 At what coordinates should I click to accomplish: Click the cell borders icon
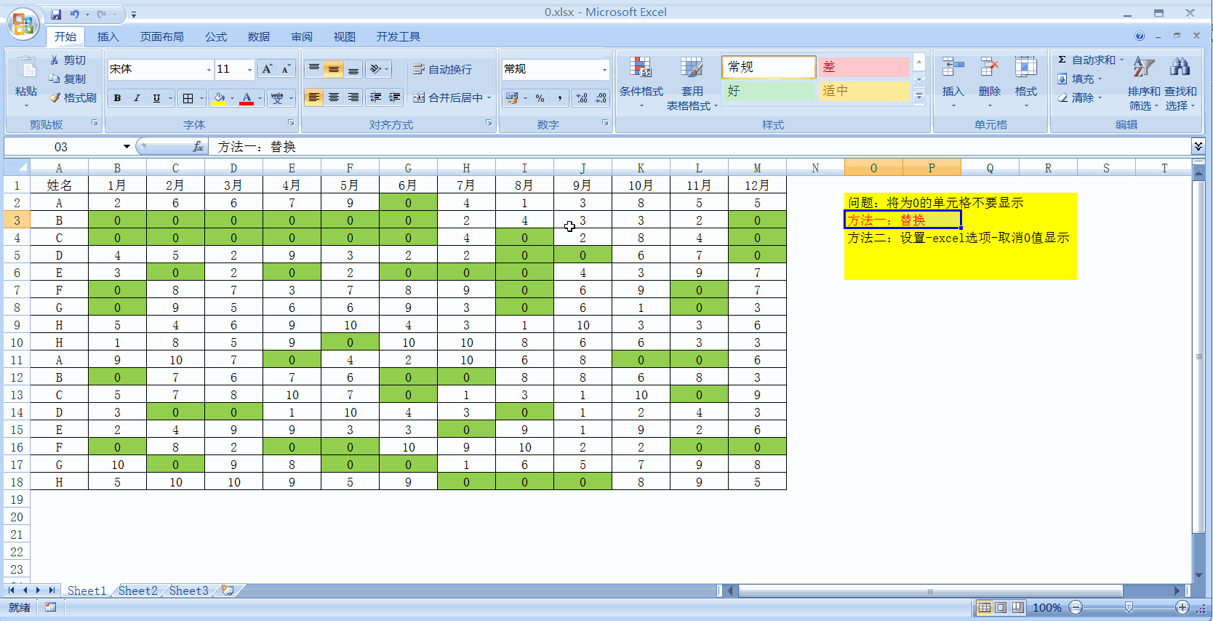coord(188,98)
